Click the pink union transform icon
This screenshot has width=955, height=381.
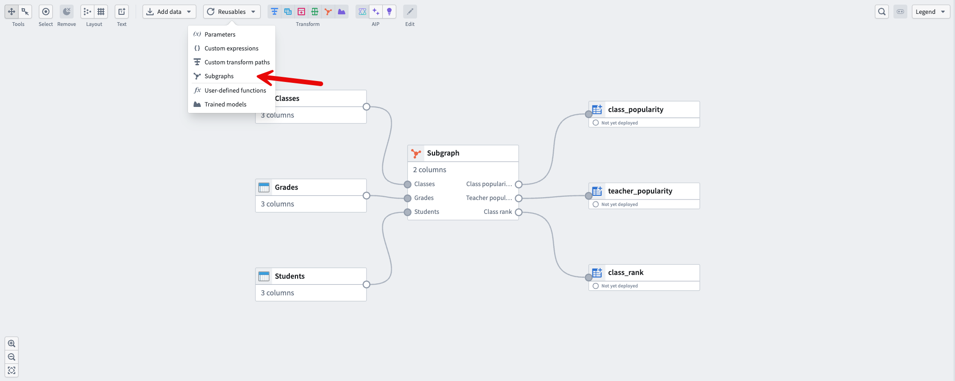coord(301,12)
